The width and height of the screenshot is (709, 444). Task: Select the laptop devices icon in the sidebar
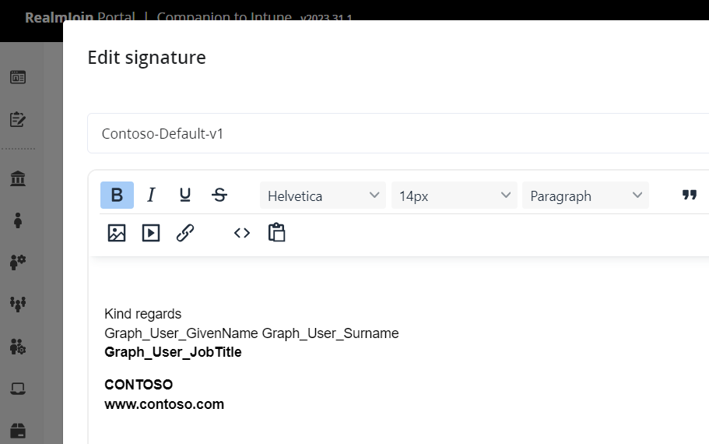[17, 389]
